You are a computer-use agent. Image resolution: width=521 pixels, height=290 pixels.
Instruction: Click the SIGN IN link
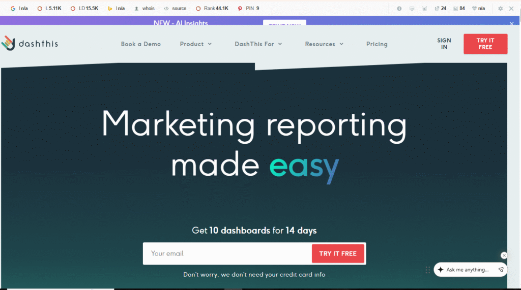[444, 44]
